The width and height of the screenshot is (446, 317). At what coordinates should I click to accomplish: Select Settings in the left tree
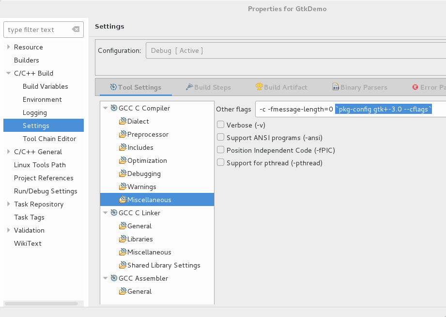click(44, 126)
